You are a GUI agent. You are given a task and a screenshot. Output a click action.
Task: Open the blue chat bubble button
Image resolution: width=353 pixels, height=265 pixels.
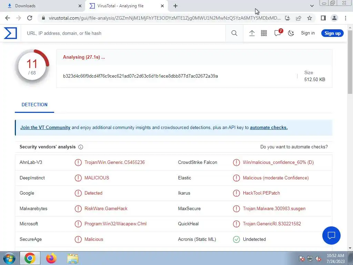point(331,235)
